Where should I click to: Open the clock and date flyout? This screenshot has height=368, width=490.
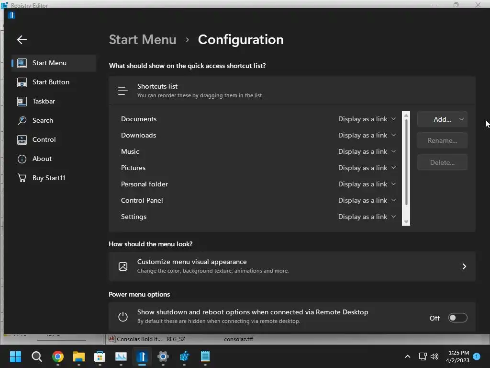pos(457,356)
